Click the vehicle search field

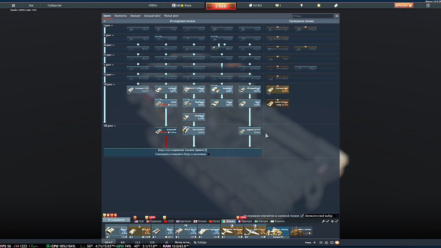point(314,16)
